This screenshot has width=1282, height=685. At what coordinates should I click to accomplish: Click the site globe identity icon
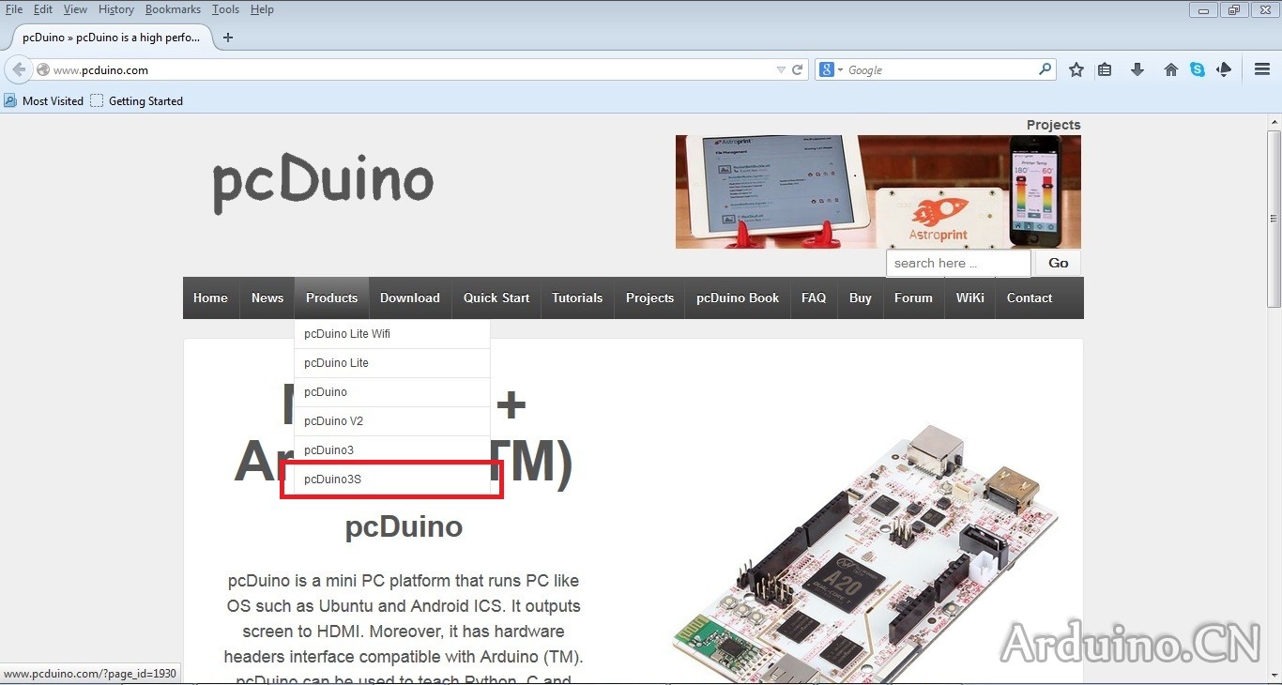click(43, 69)
